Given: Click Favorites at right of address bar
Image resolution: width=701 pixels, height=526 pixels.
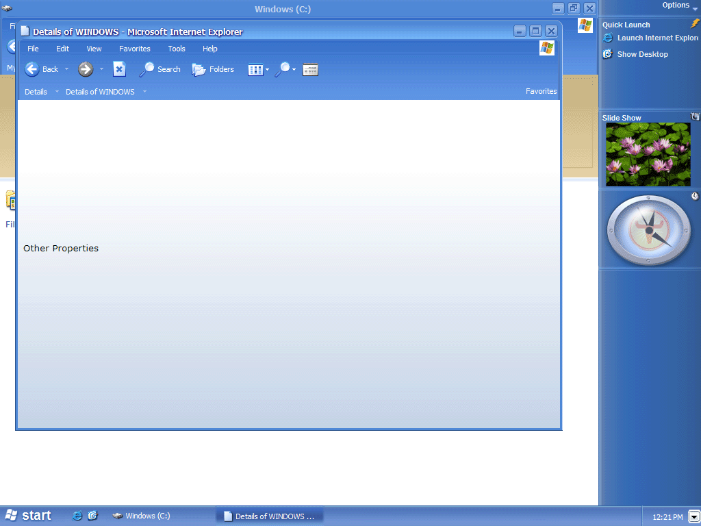Looking at the screenshot, I should click(541, 91).
